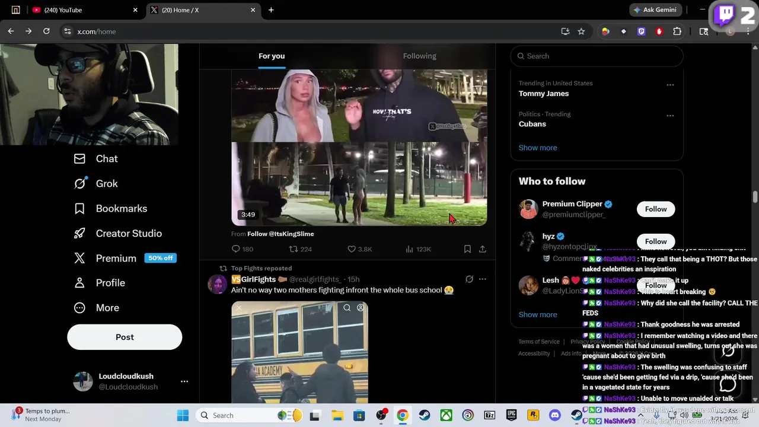This screenshot has width=759, height=427.
Task: Bookmark the ItsKingSlime video post
Action: click(x=467, y=249)
